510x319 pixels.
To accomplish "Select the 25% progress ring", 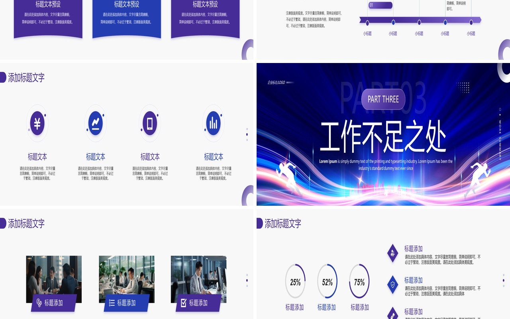I will pos(295,282).
